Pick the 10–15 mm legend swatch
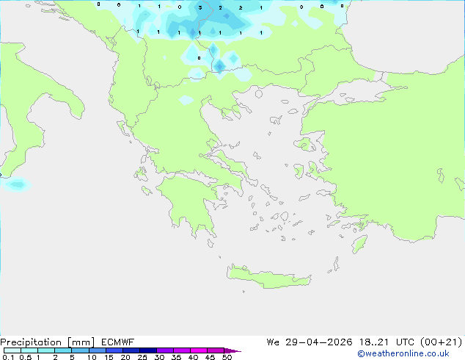Screen dimensions: 465x360 [x=98, y=350]
